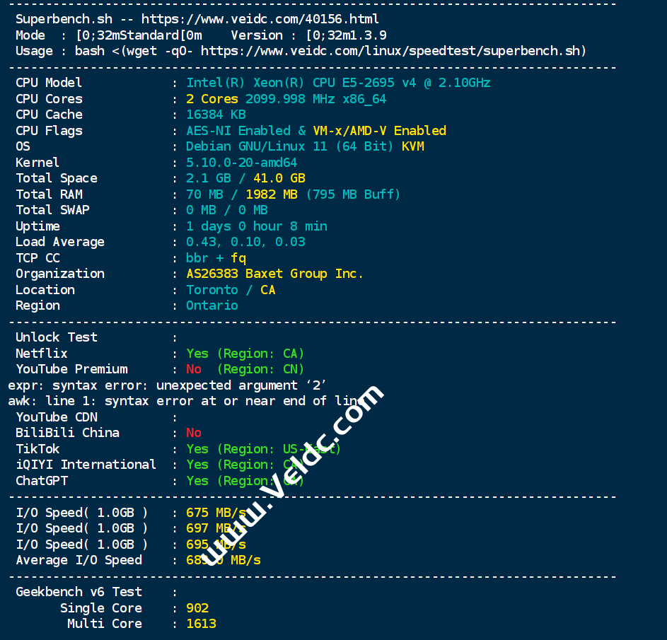This screenshot has width=667, height=640.
Task: Click the 'bbr + fq' TCP CC value
Action: (x=216, y=258)
